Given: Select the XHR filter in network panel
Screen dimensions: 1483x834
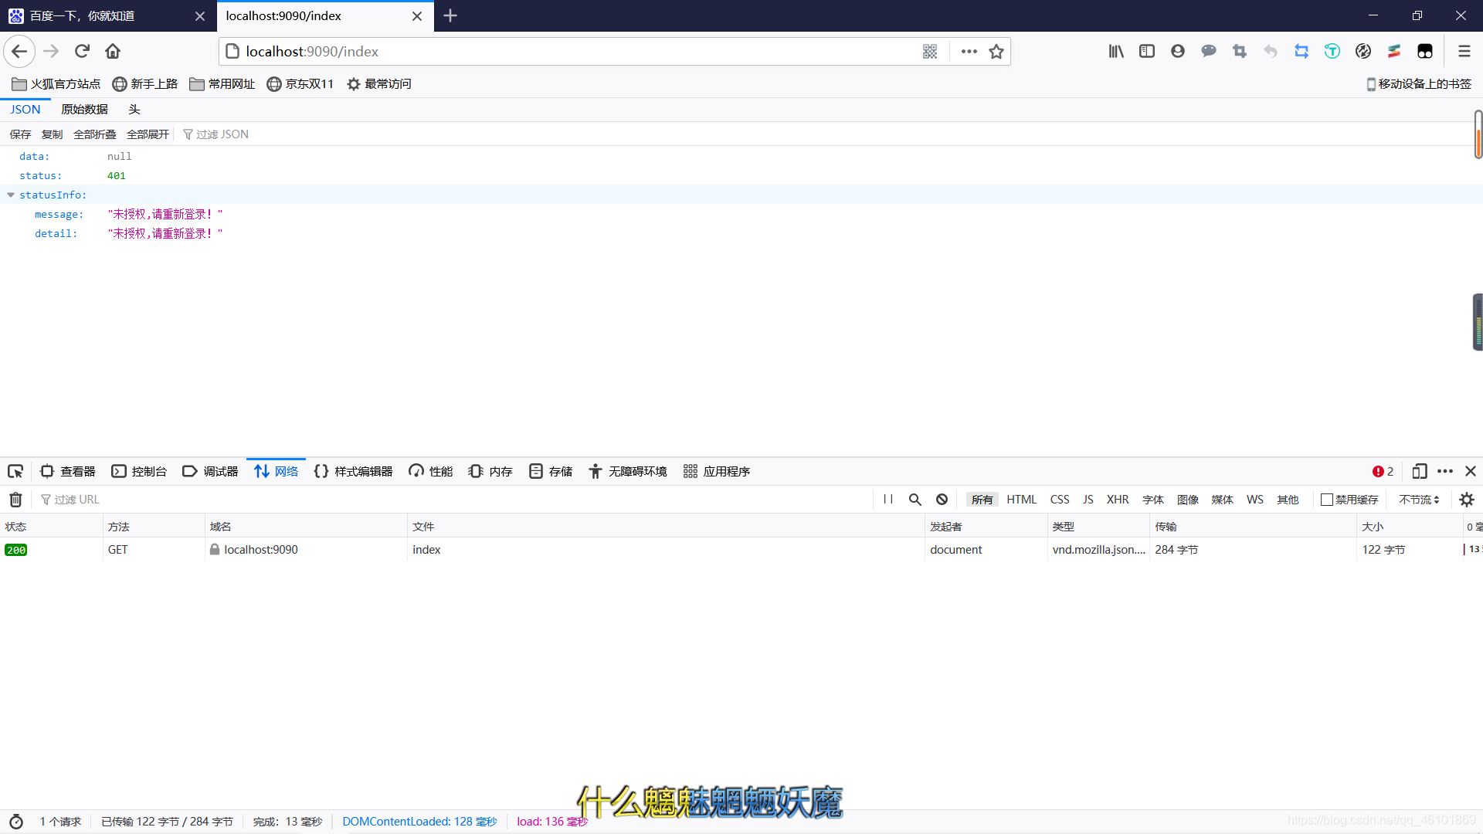Looking at the screenshot, I should click(1118, 499).
